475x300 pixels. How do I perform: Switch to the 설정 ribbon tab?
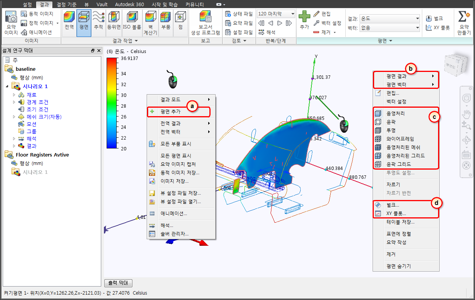coord(27,5)
